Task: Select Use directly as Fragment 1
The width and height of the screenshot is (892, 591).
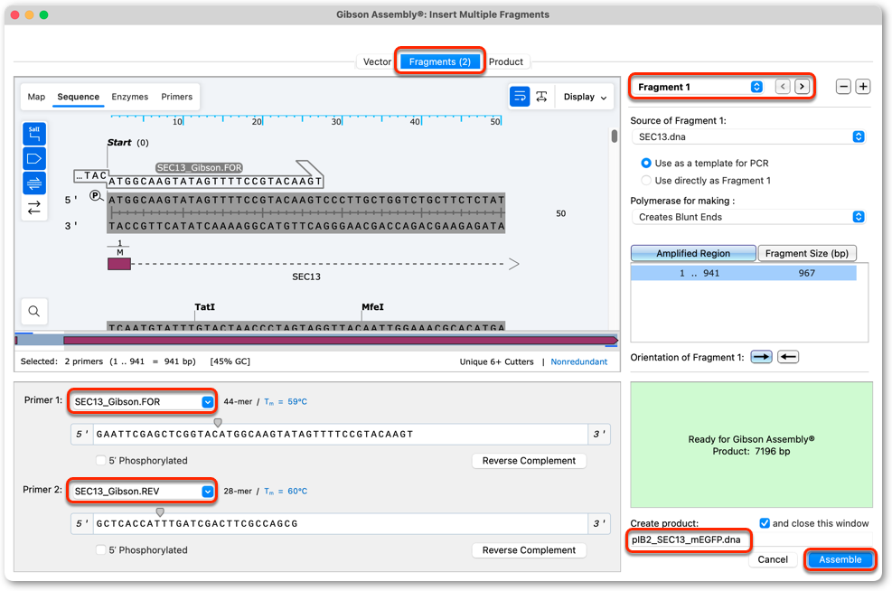Action: click(x=646, y=181)
